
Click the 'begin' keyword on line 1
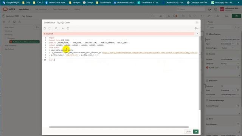[x=52, y=38]
